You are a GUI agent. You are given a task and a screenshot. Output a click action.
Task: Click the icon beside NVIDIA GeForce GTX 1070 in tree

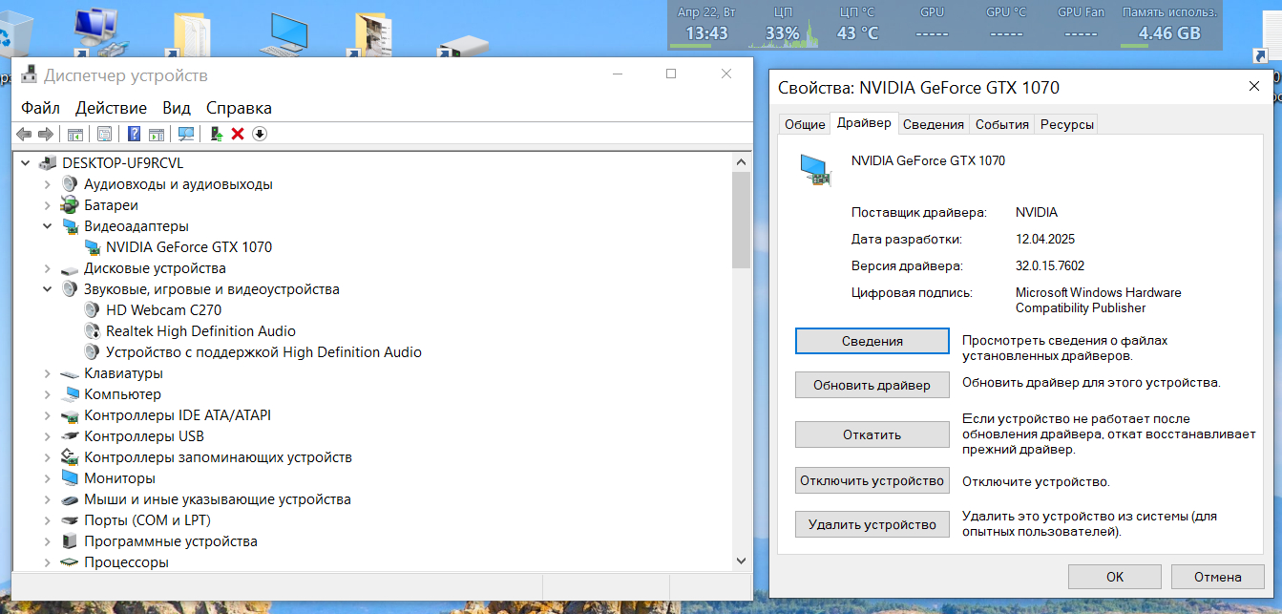93,247
